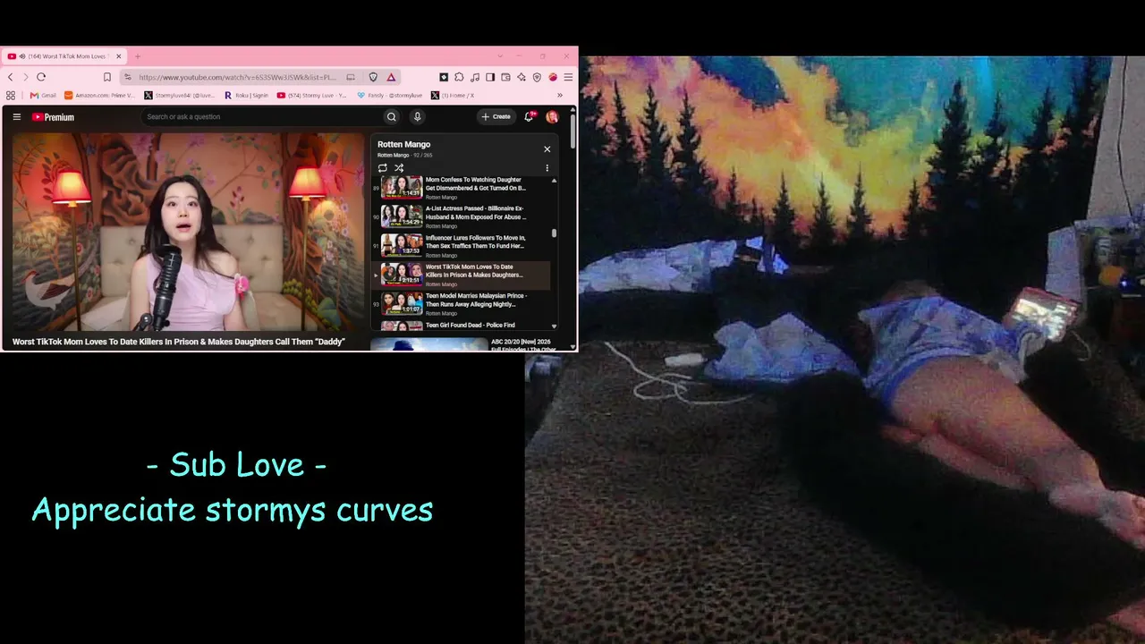Mute tab via speaker icon on tab
The height and width of the screenshot is (644, 1145).
pyautogui.click(x=22, y=56)
